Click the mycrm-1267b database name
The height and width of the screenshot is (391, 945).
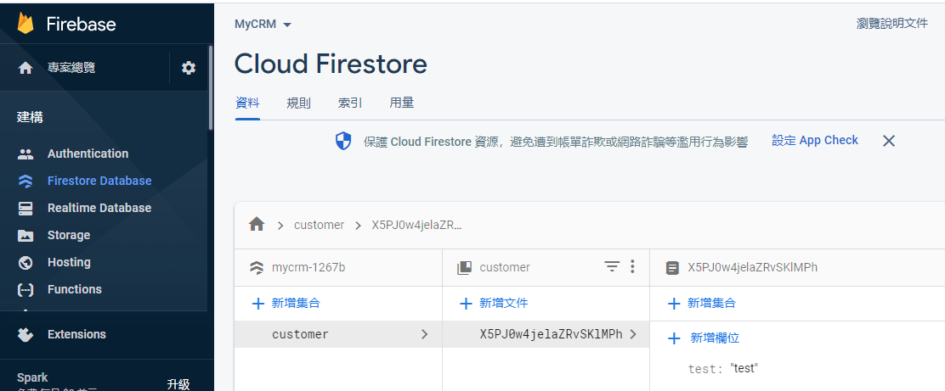coord(308,268)
